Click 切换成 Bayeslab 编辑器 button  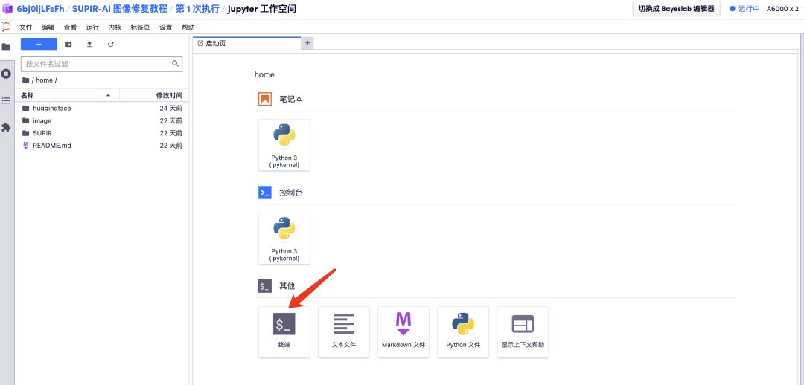[x=676, y=9]
